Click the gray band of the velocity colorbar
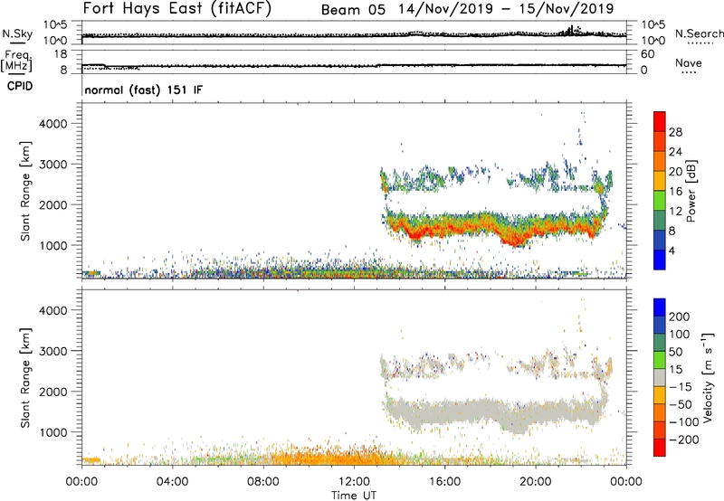 coord(660,377)
